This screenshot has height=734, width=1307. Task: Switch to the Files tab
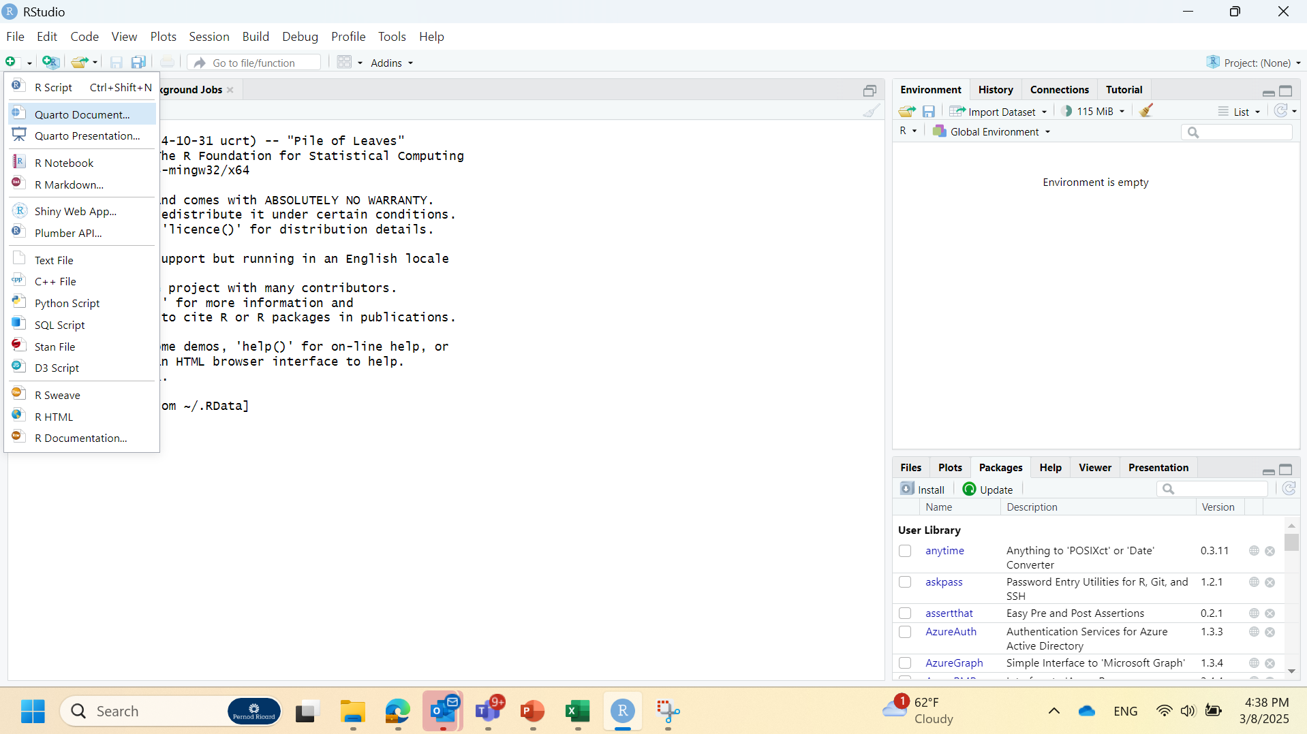(x=910, y=468)
